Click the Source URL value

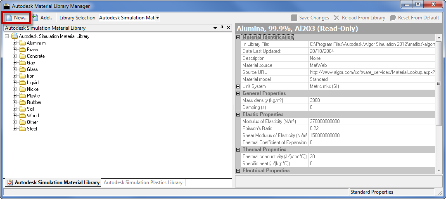point(372,72)
